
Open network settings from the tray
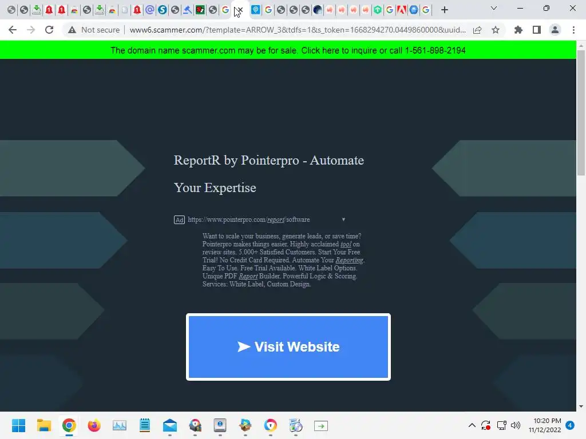pyautogui.click(x=501, y=425)
